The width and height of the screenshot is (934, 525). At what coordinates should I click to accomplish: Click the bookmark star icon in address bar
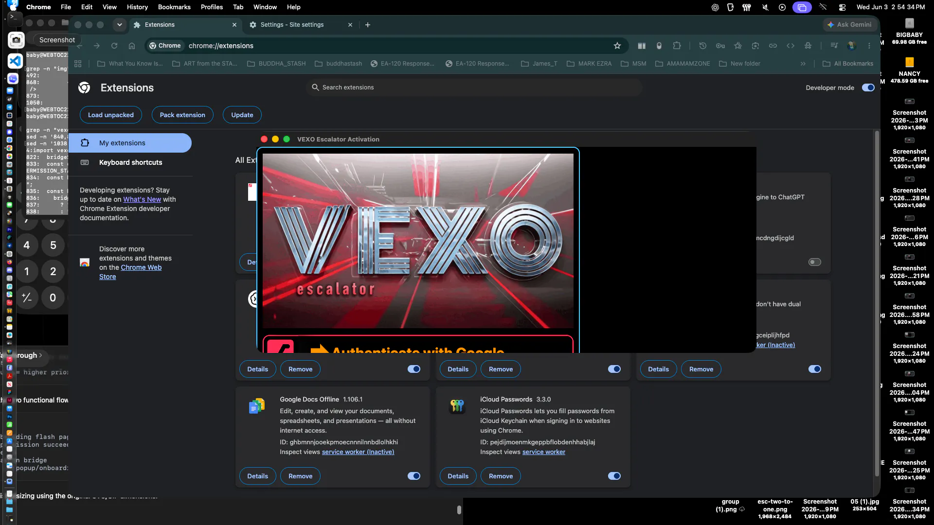pyautogui.click(x=617, y=46)
